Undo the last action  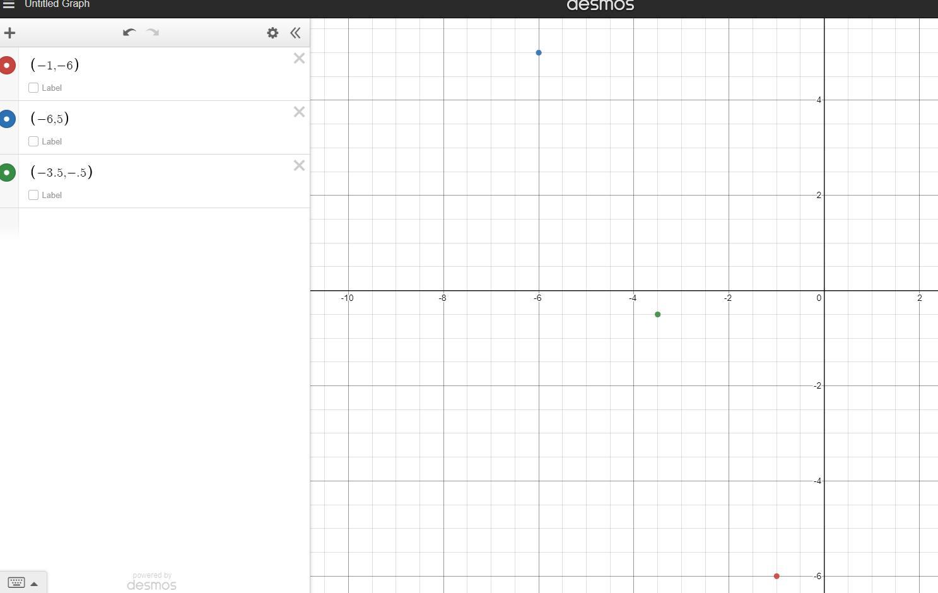pyautogui.click(x=129, y=33)
